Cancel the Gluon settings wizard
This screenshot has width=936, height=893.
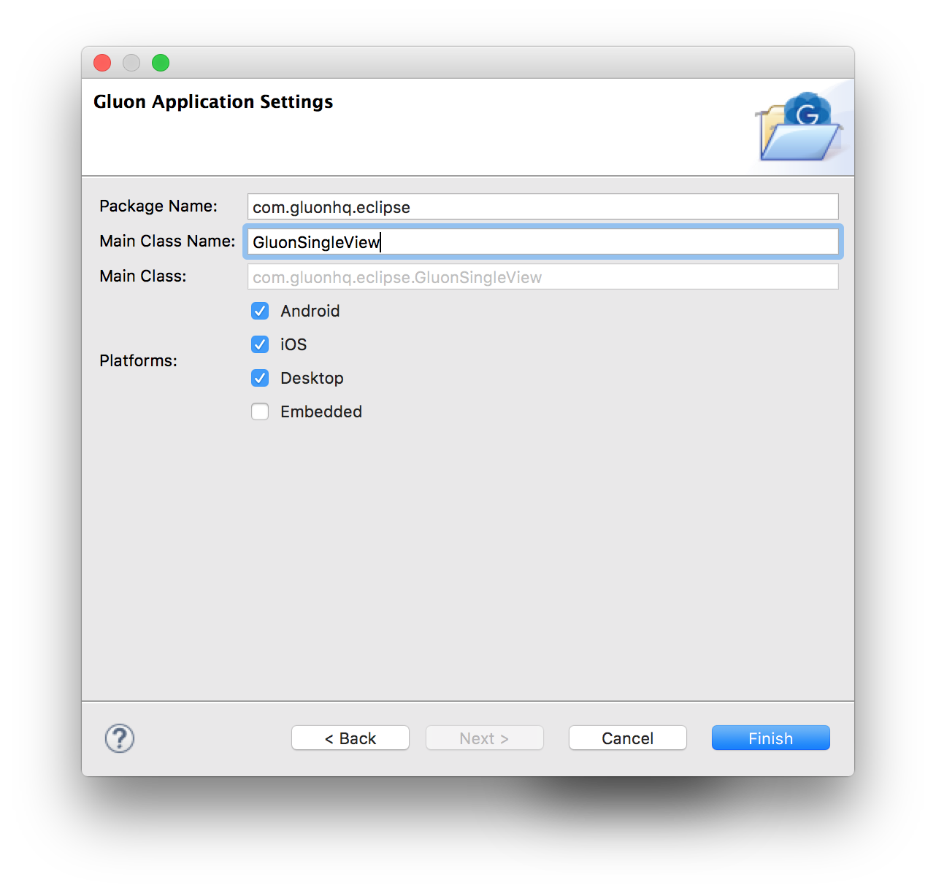point(628,738)
